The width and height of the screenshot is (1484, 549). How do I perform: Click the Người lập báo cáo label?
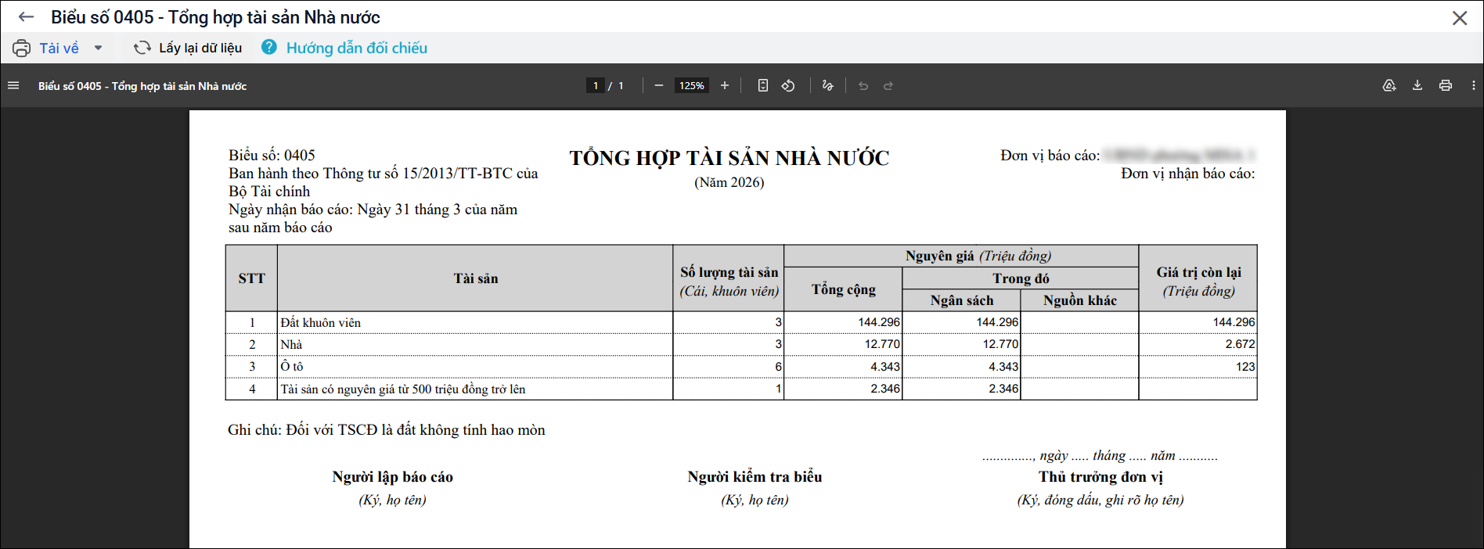tap(393, 477)
